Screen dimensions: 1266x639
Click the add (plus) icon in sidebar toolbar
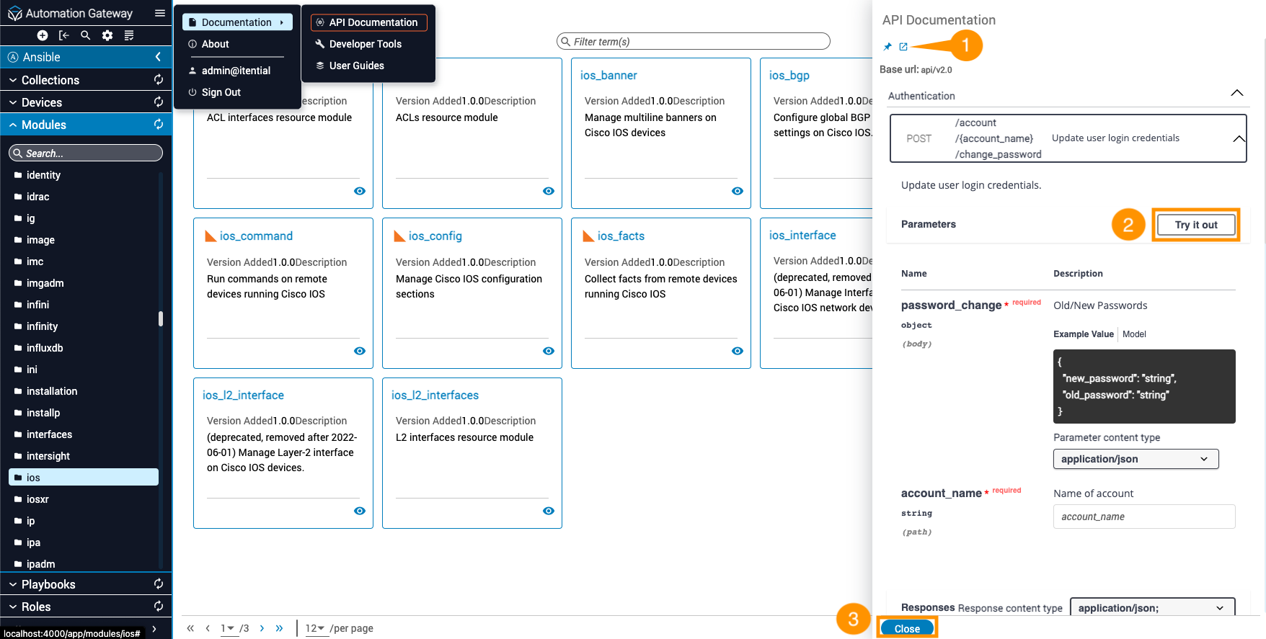click(x=43, y=35)
